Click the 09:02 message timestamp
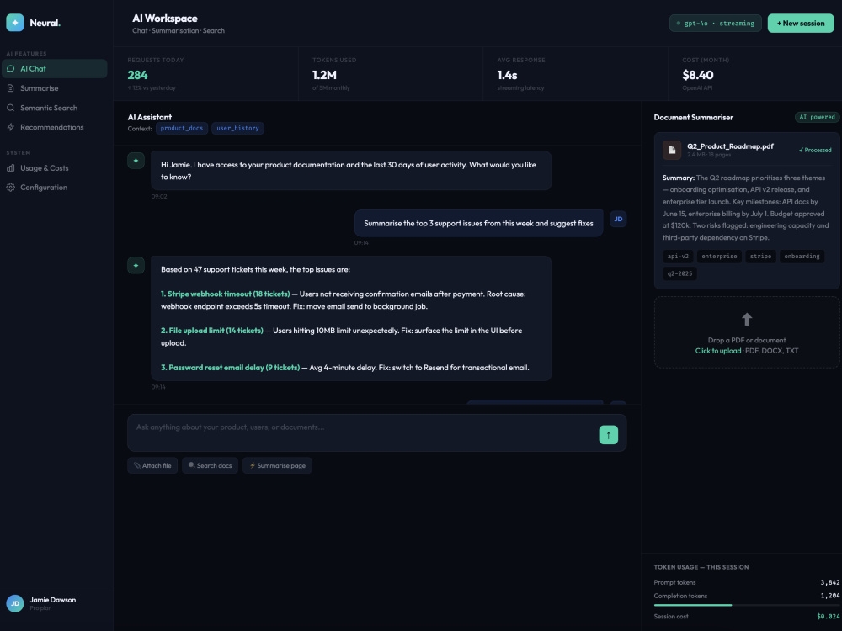The width and height of the screenshot is (842, 631). (159, 196)
